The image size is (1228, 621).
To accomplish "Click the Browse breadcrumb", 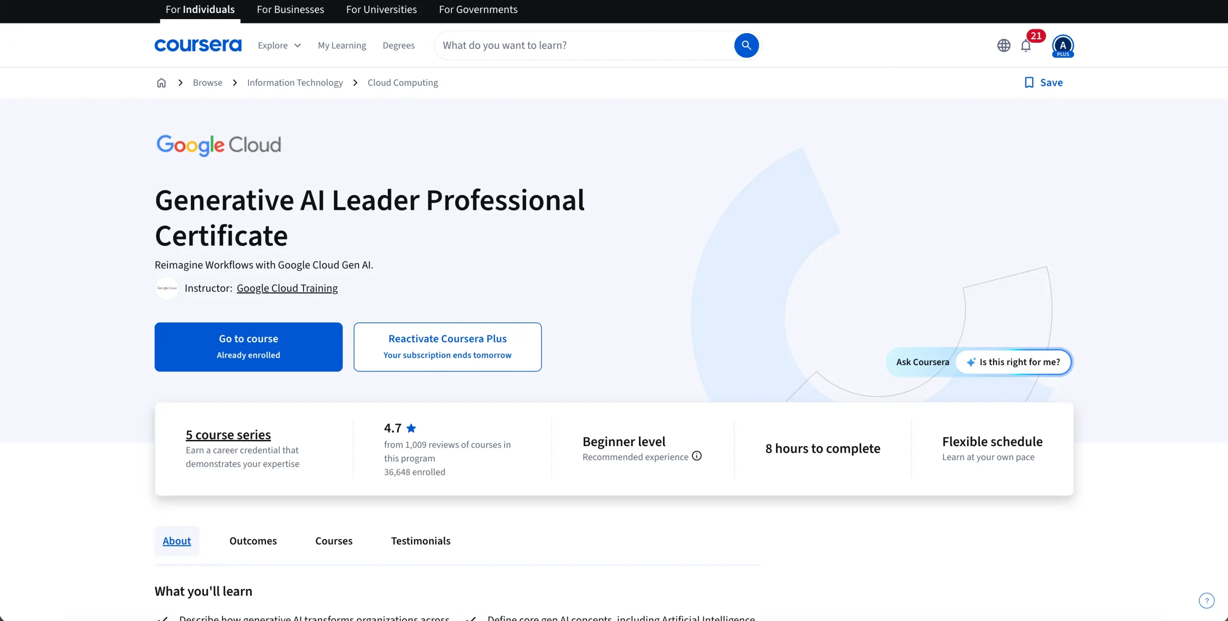I will 208,82.
